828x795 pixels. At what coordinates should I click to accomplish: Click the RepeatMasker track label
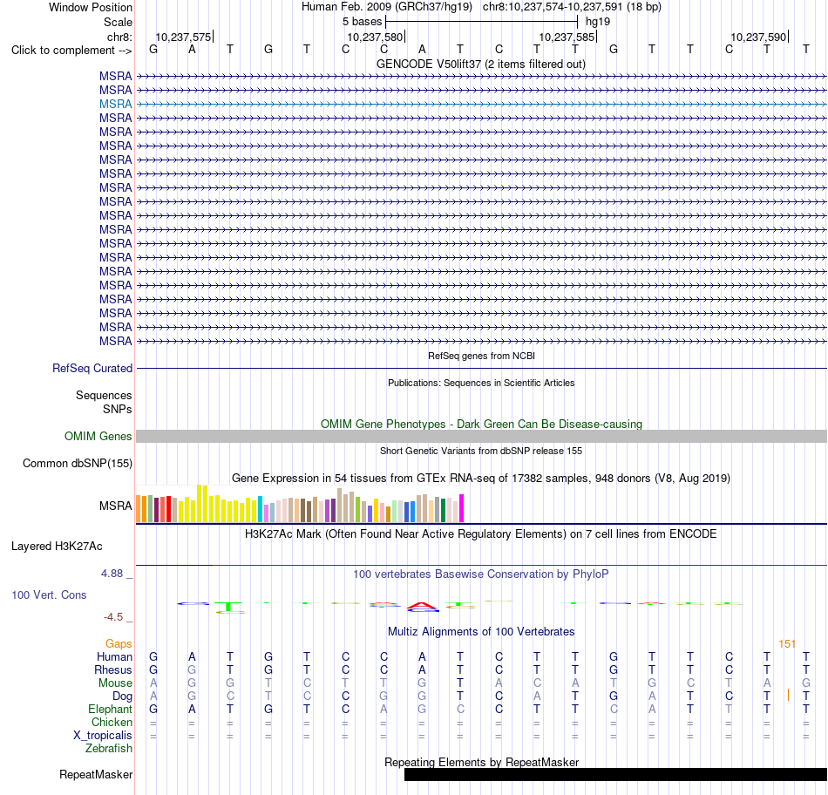click(x=96, y=774)
